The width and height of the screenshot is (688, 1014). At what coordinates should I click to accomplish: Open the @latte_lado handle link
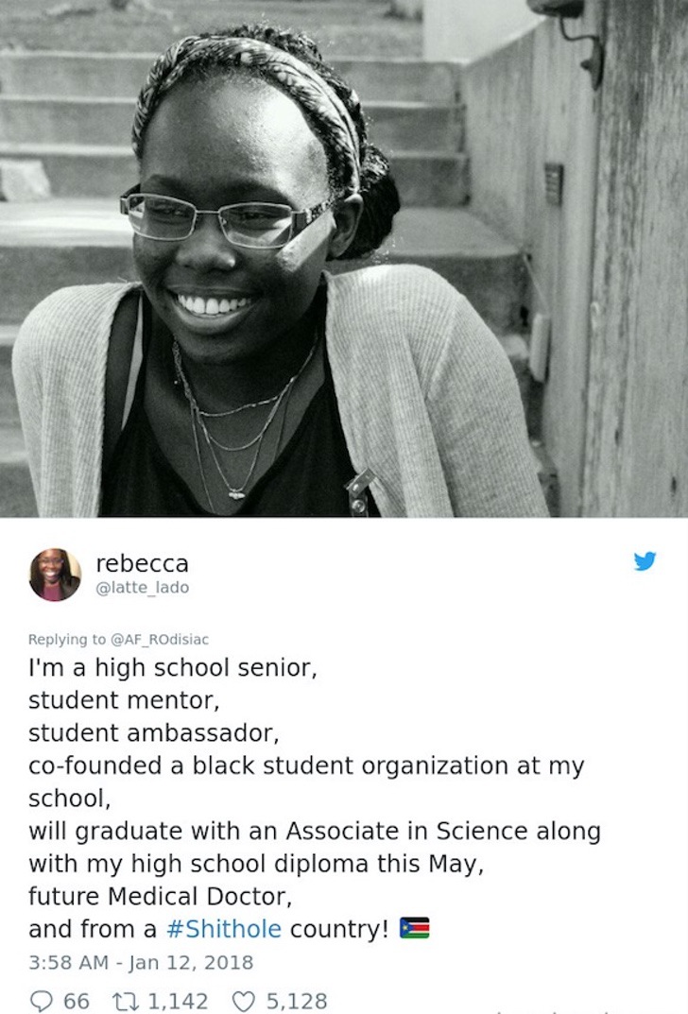143,587
